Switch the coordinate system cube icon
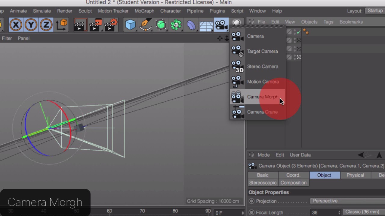Viewport: 385px width, 216px height. (62, 25)
